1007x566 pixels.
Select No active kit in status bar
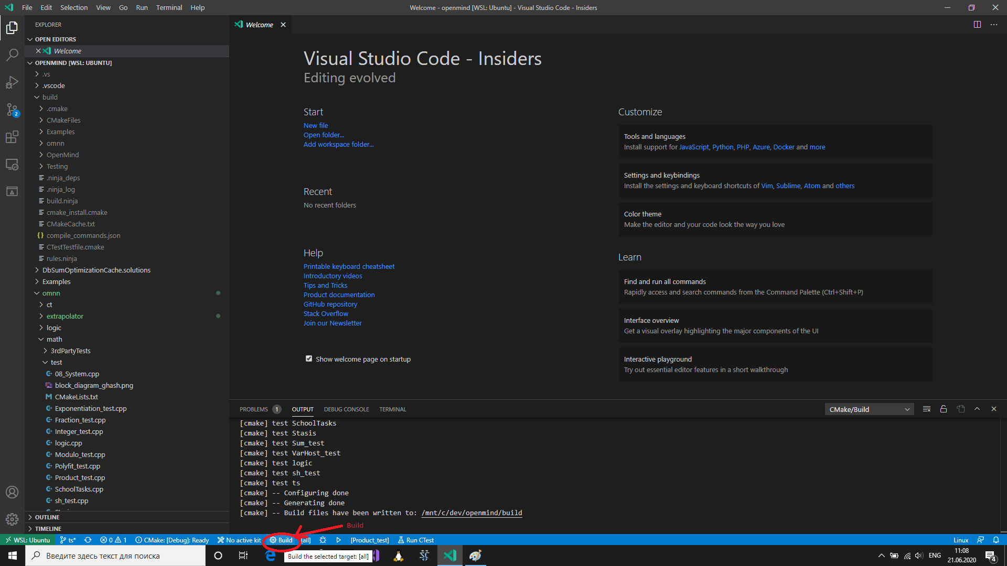[x=239, y=540]
